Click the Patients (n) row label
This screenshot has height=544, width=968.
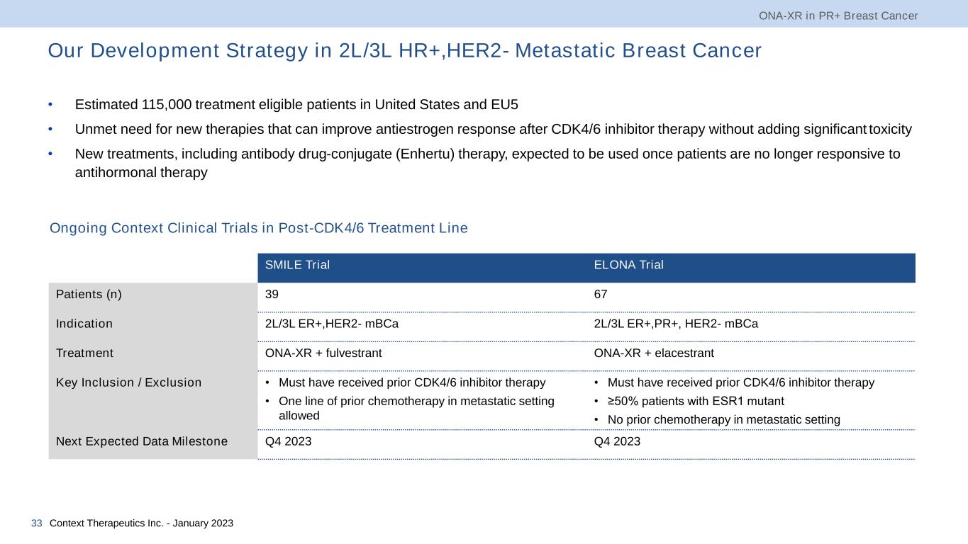click(89, 294)
